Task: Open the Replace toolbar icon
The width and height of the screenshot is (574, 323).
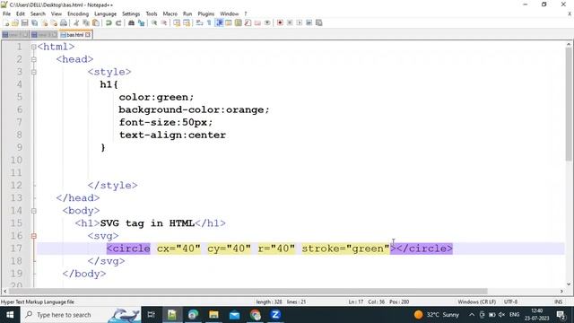Action: [141, 22]
